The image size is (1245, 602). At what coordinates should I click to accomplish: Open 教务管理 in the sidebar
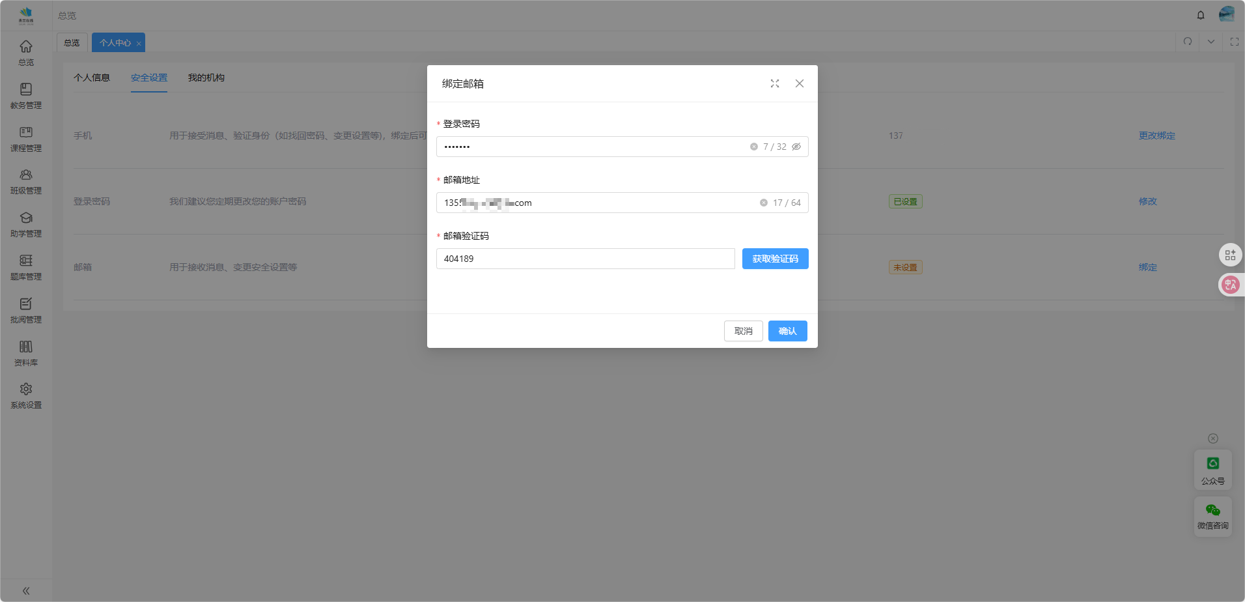pyautogui.click(x=26, y=96)
